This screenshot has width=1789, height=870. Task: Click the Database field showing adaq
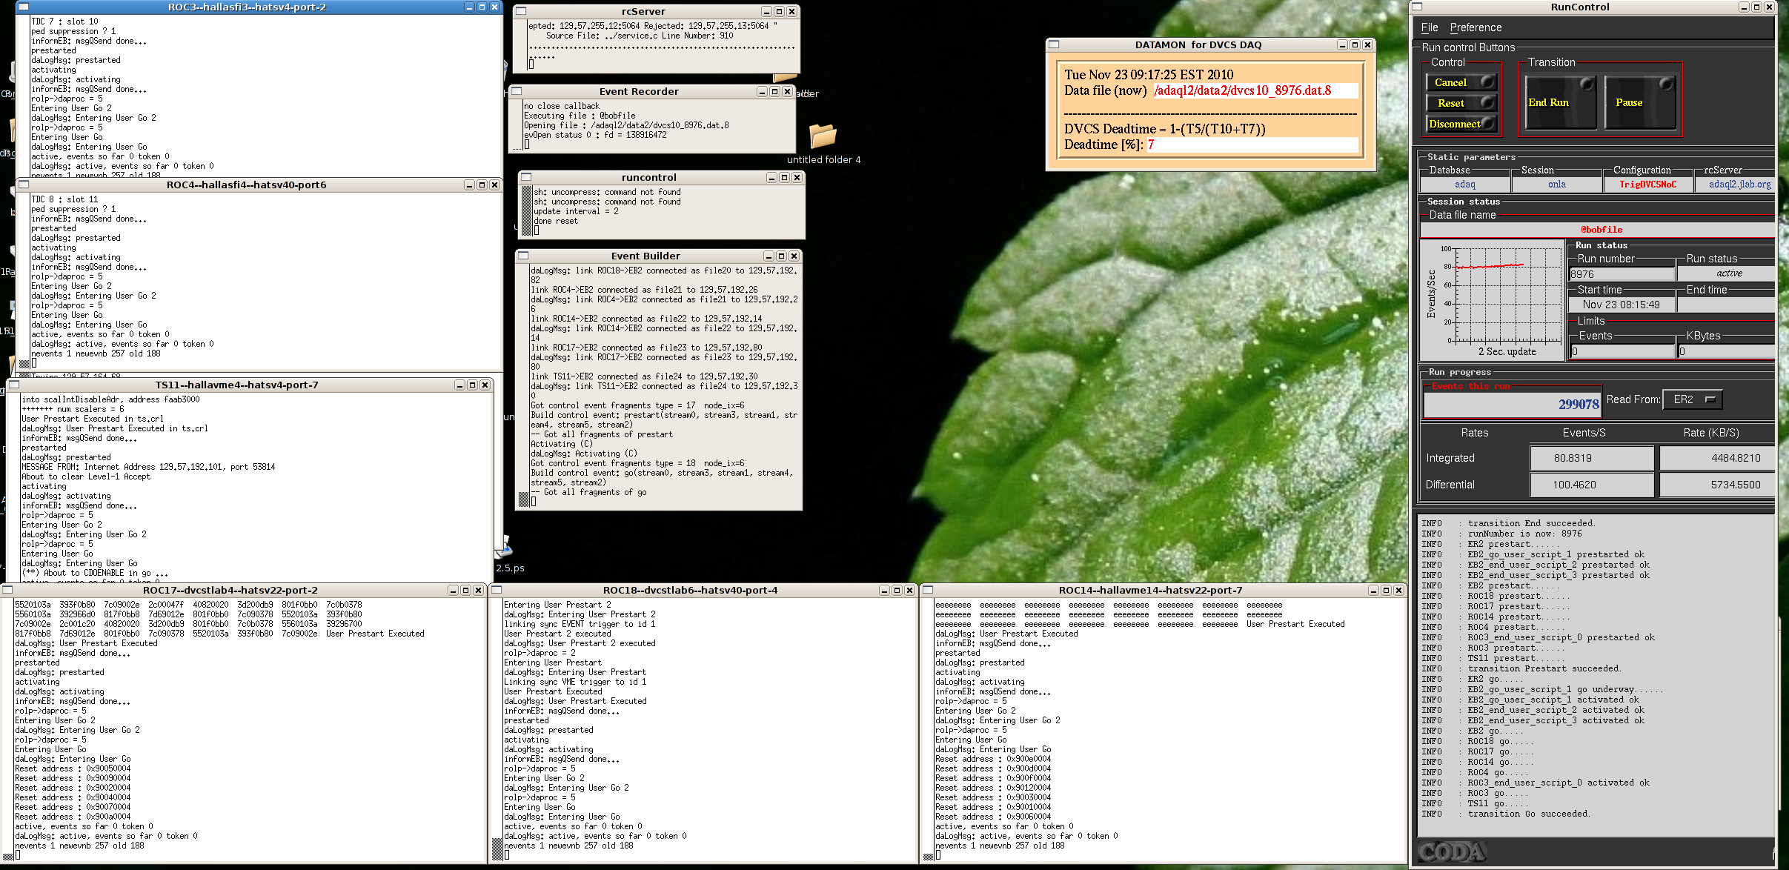pos(1465,185)
